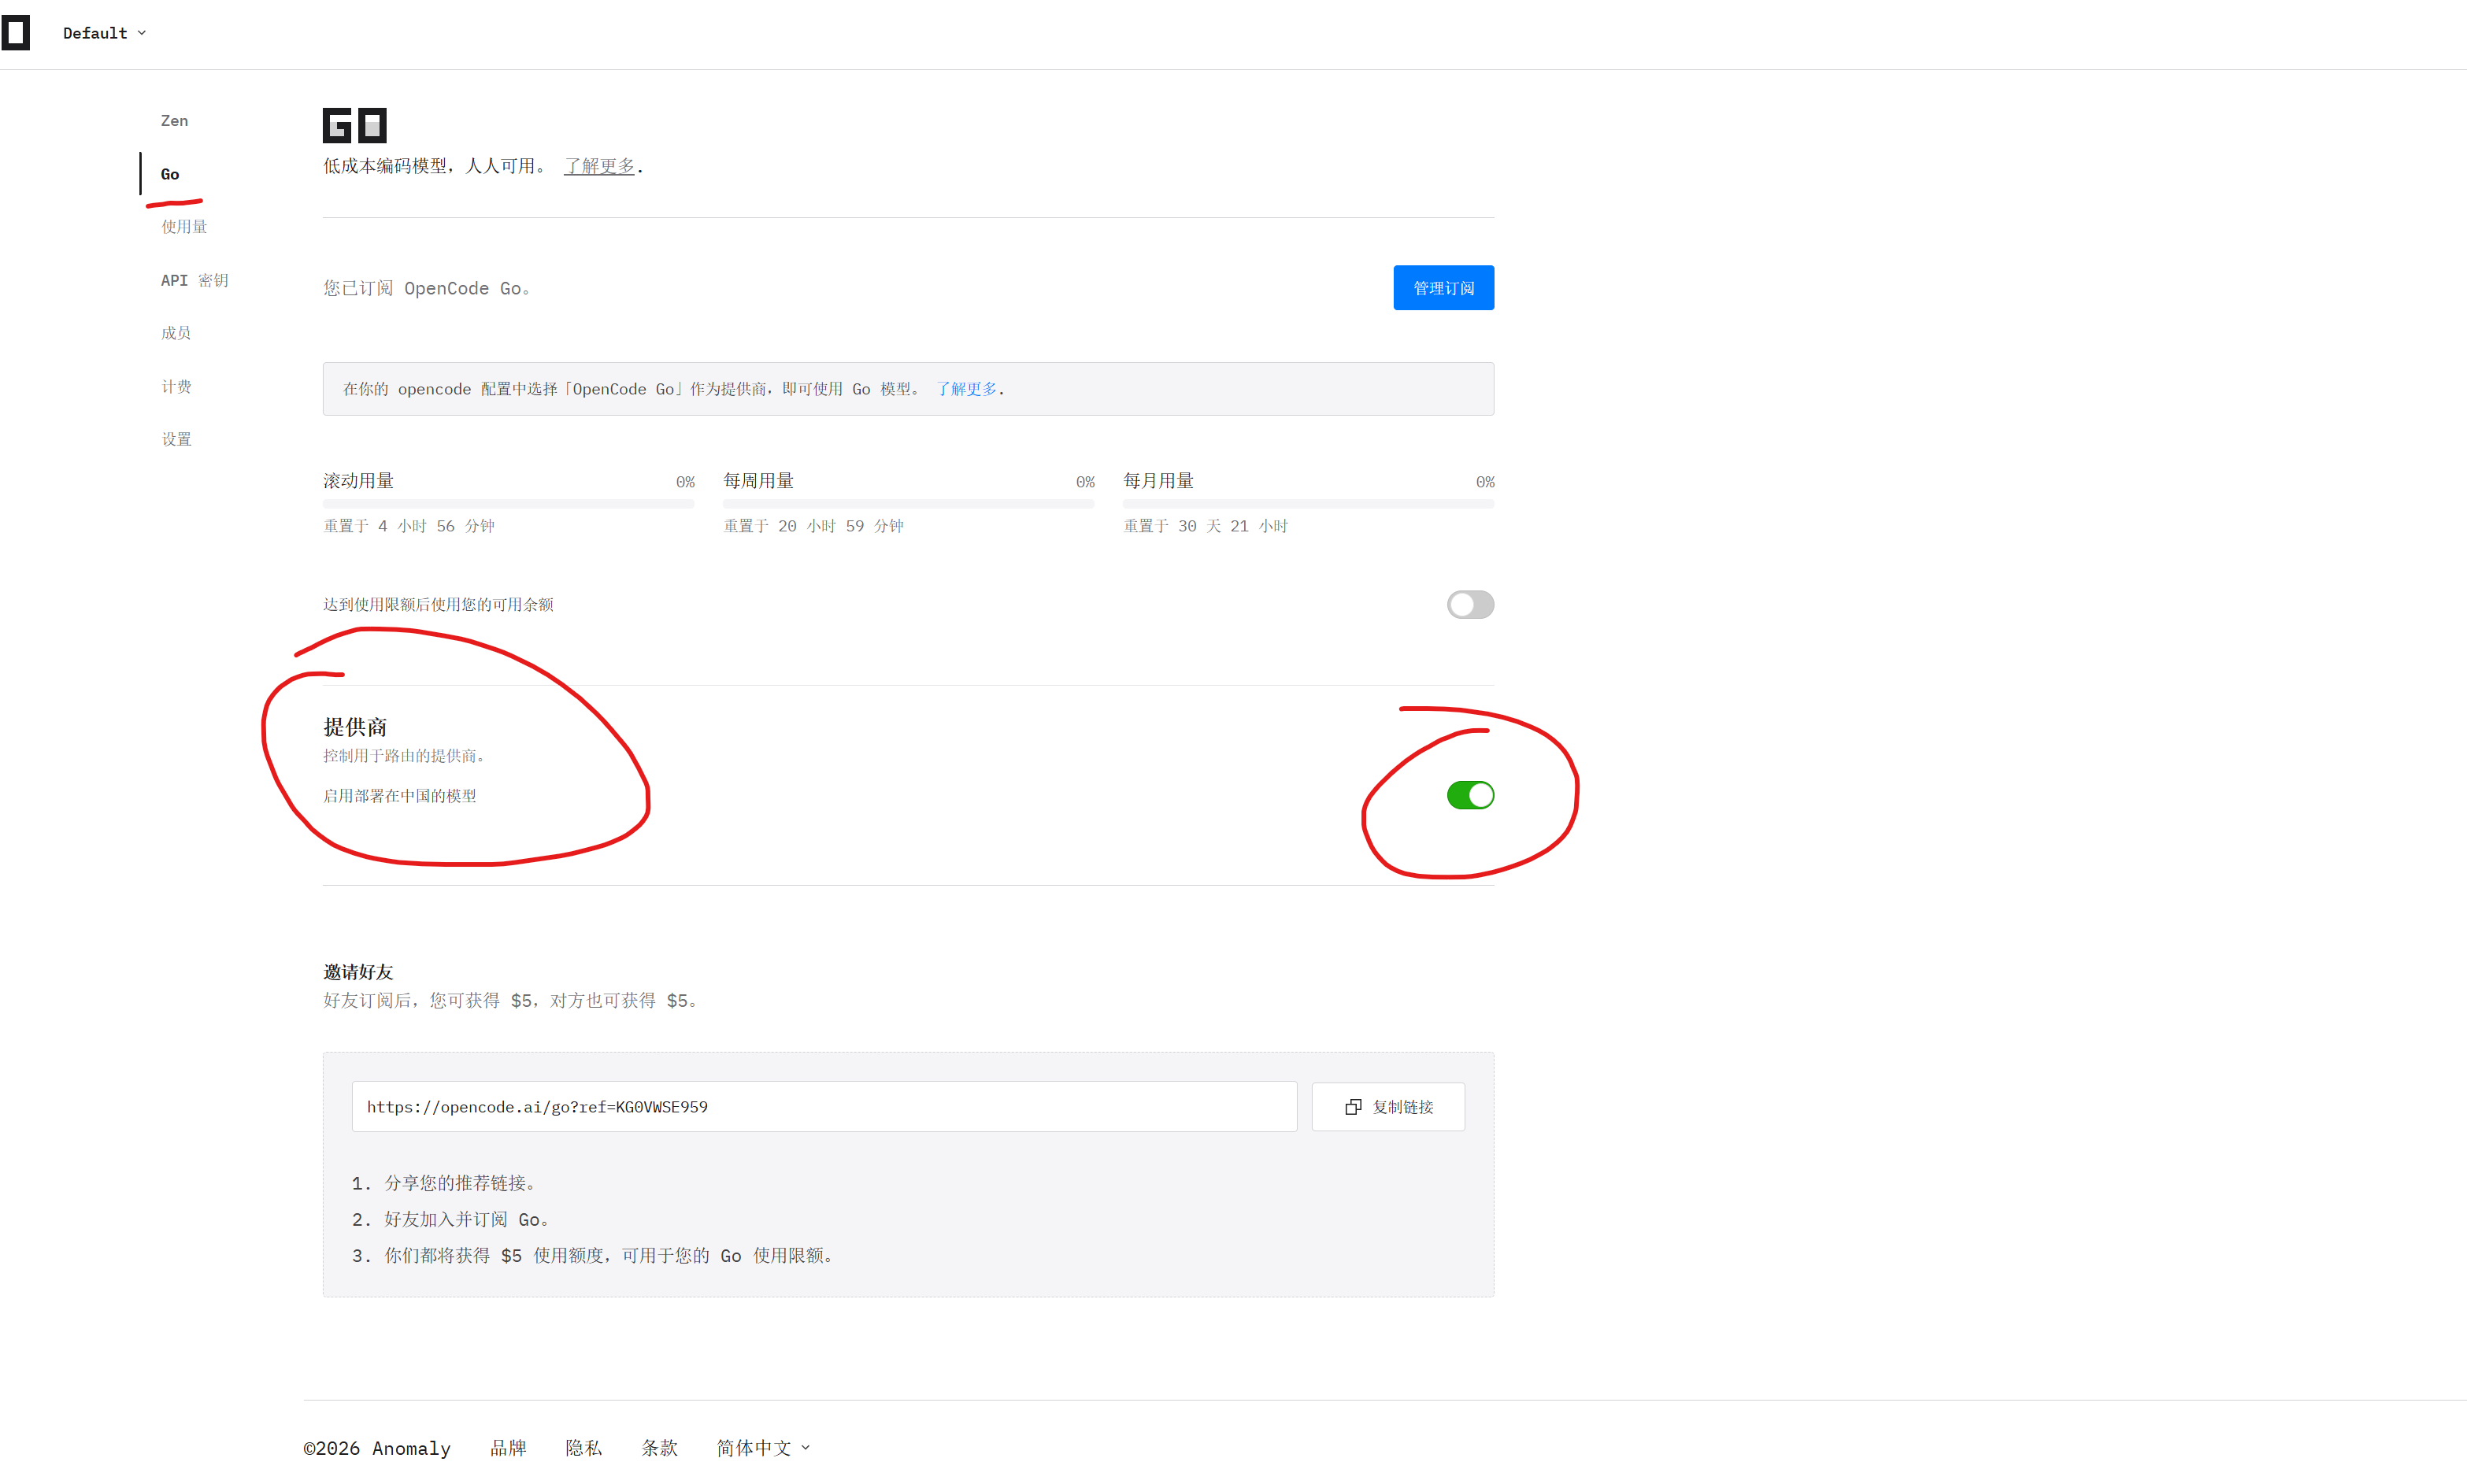Screen dimensions: 2467x1484
Task: Click the 0% value beside 滚动用量
Action: 685,482
